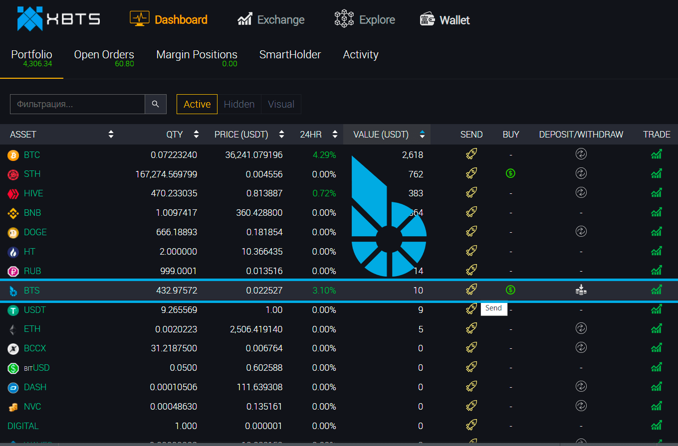Click the green buy icon for STH
The width and height of the screenshot is (678, 446).
click(x=510, y=173)
